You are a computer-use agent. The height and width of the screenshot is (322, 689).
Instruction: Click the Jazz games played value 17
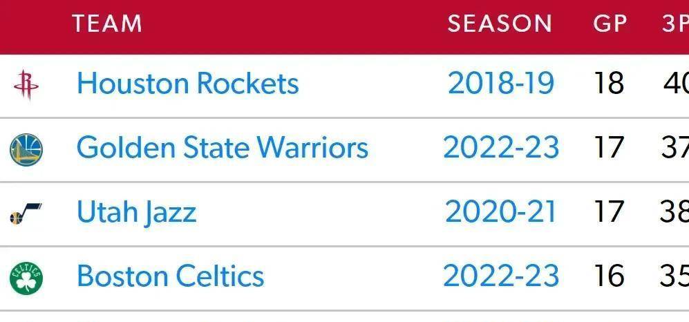609,211
